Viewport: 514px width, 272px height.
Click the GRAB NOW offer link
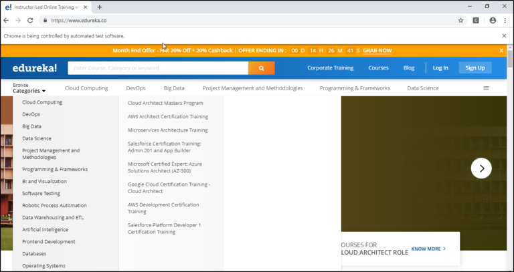click(x=377, y=51)
